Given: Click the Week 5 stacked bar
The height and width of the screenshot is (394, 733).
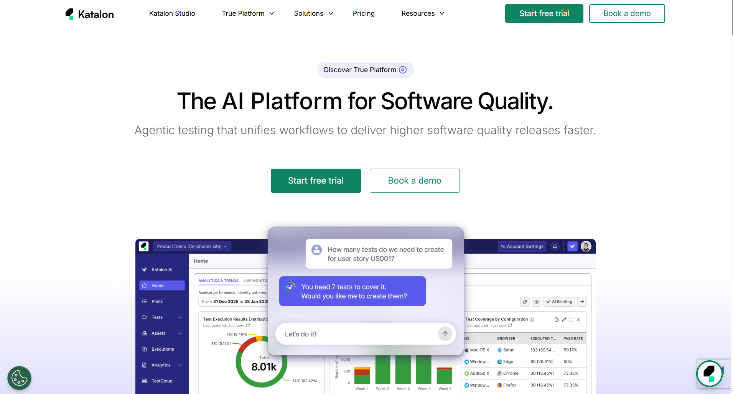Looking at the screenshot, I should tap(444, 375).
